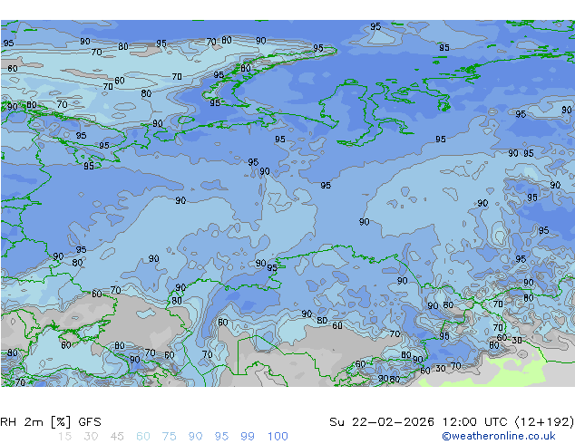Select legend value 99 in the colour scale

coord(248,437)
